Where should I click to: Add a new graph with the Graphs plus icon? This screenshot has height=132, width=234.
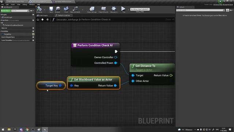(33, 15)
